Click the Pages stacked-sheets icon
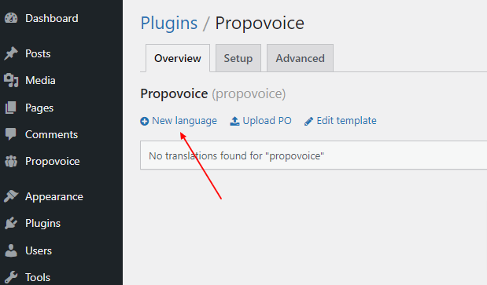The image size is (487, 285). pyautogui.click(x=11, y=108)
